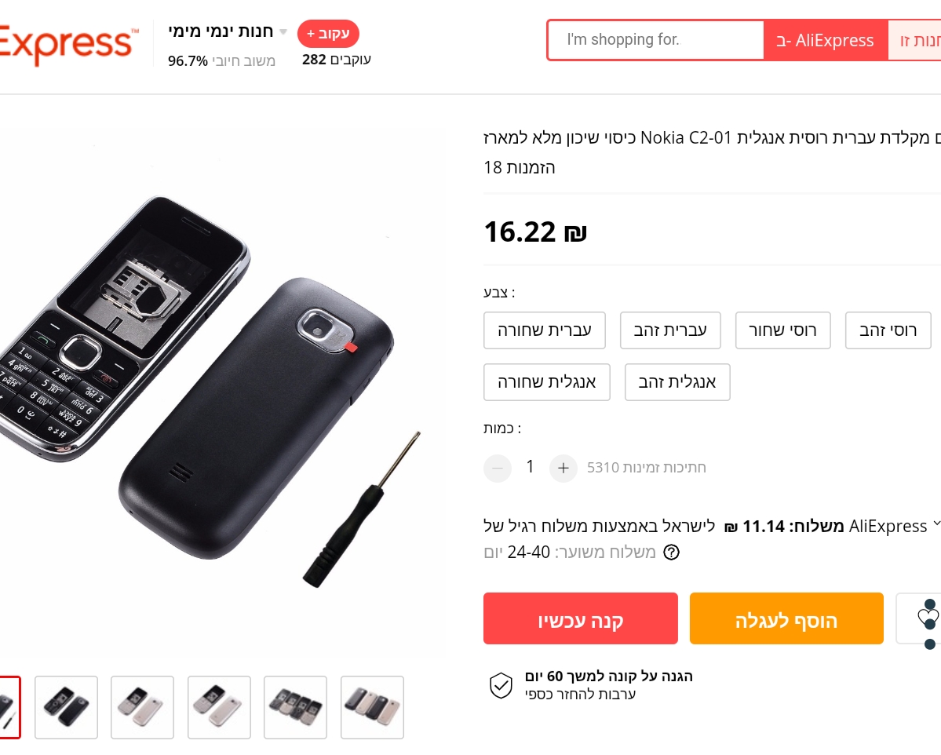Select the עברית שחורה color option
The image size is (941, 755).
[544, 330]
